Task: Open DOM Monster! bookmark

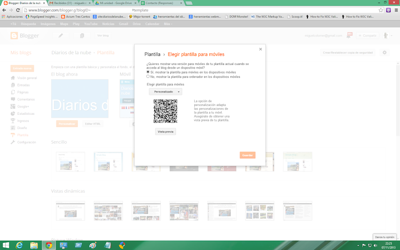Action: tap(236, 16)
